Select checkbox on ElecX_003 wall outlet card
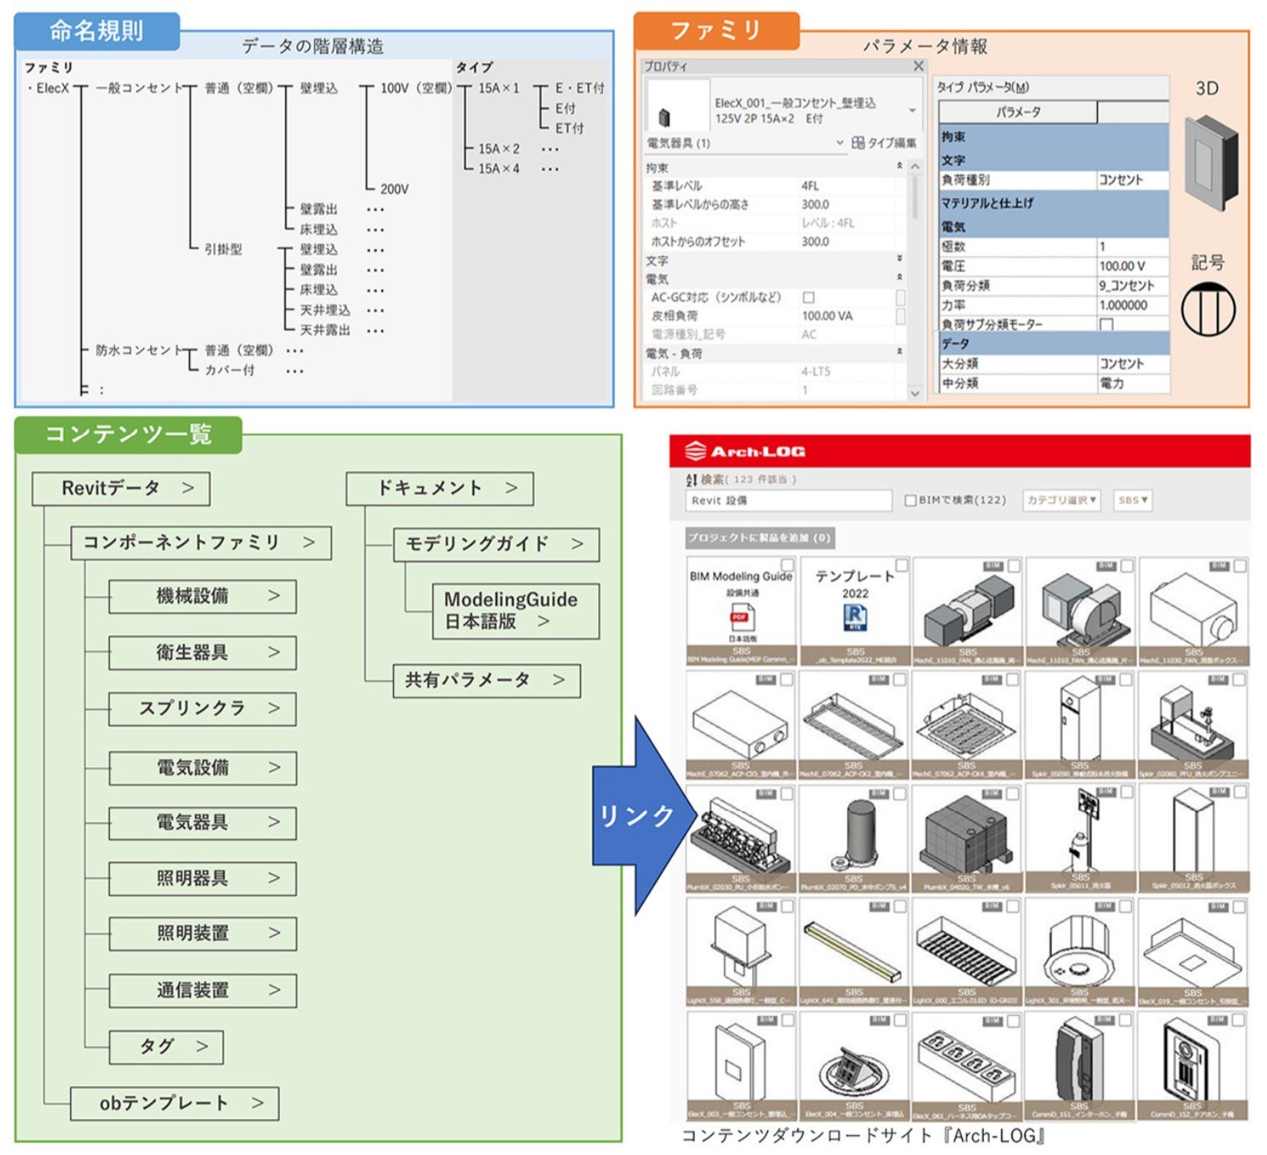The width and height of the screenshot is (1267, 1155). point(787,1020)
